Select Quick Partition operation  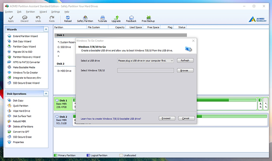[21, 106]
